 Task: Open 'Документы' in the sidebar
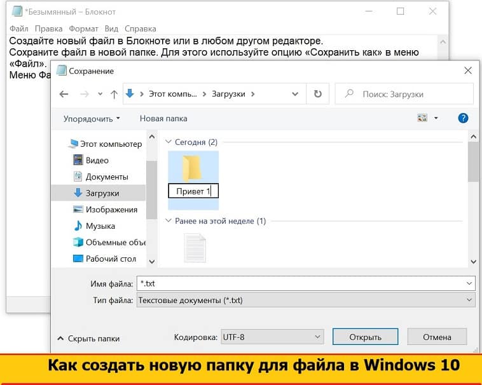tap(101, 177)
